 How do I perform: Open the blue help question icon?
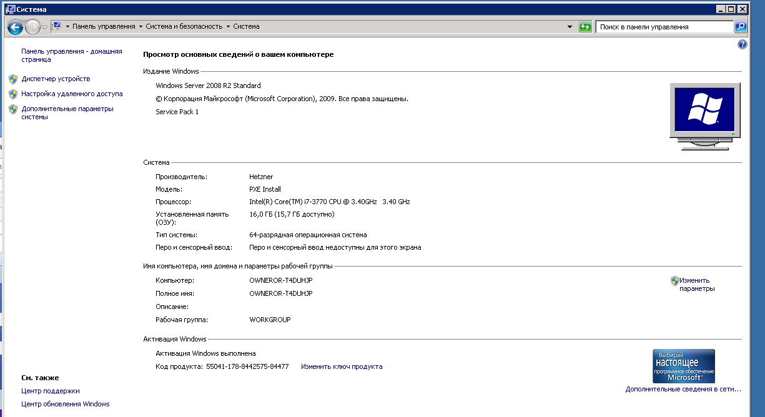point(742,45)
